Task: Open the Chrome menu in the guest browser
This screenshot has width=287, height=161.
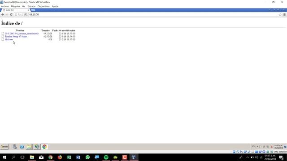Action: tap(284, 15)
